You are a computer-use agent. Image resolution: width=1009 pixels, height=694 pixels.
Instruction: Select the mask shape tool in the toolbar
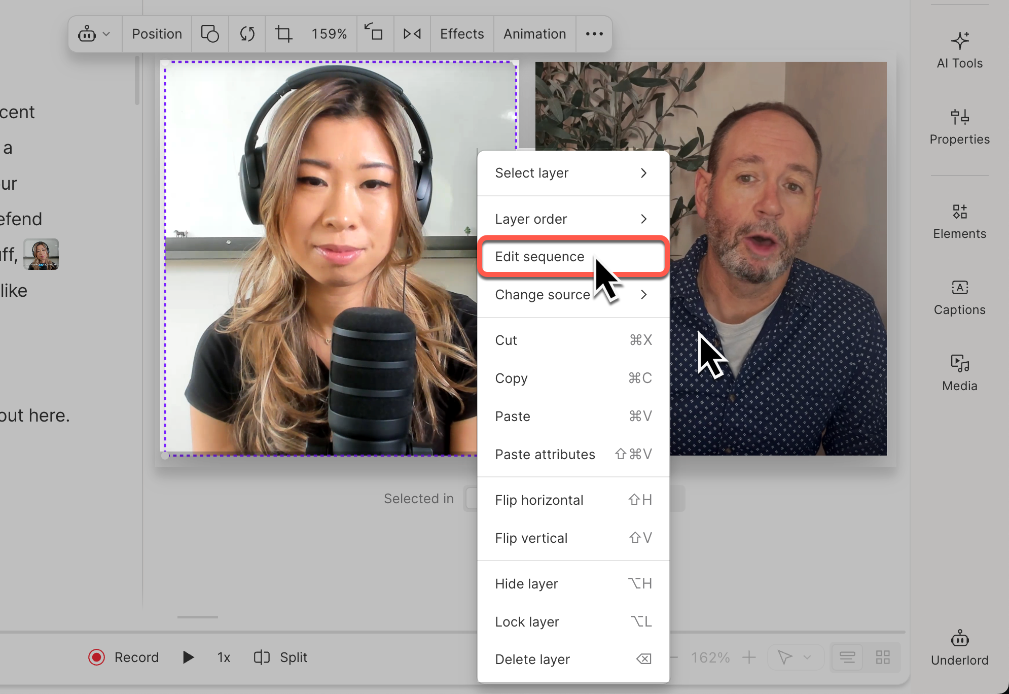[209, 33]
